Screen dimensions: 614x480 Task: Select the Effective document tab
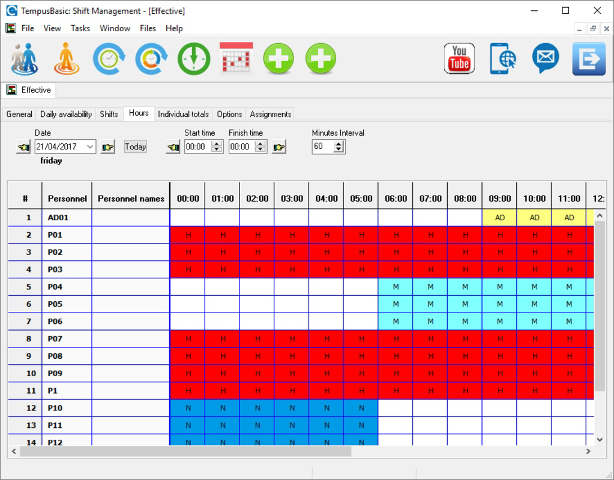click(x=29, y=90)
